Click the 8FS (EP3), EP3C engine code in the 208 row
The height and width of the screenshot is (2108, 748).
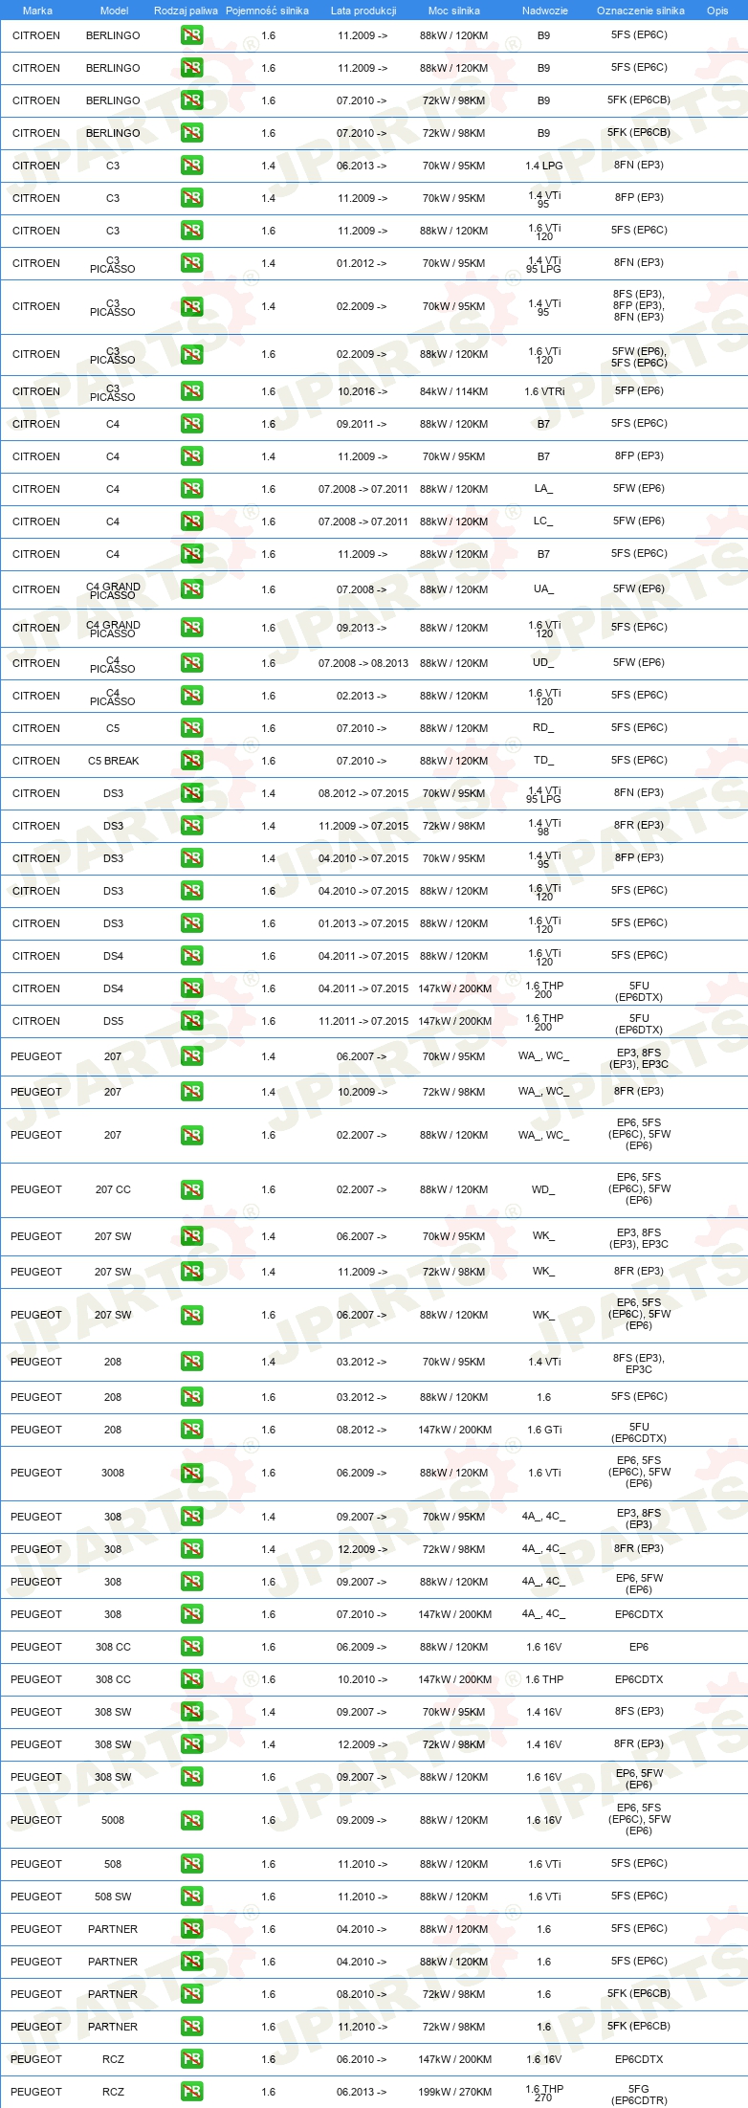coord(639,1364)
